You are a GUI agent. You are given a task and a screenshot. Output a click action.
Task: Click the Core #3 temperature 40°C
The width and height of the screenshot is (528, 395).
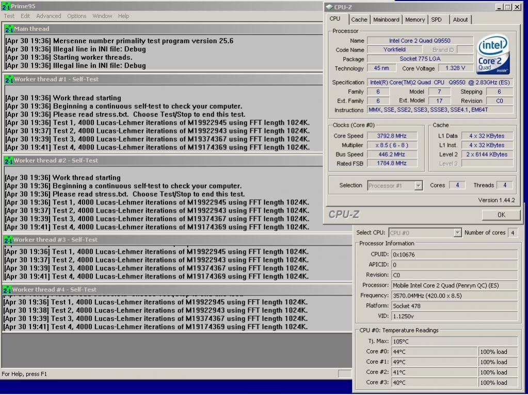(x=434, y=383)
